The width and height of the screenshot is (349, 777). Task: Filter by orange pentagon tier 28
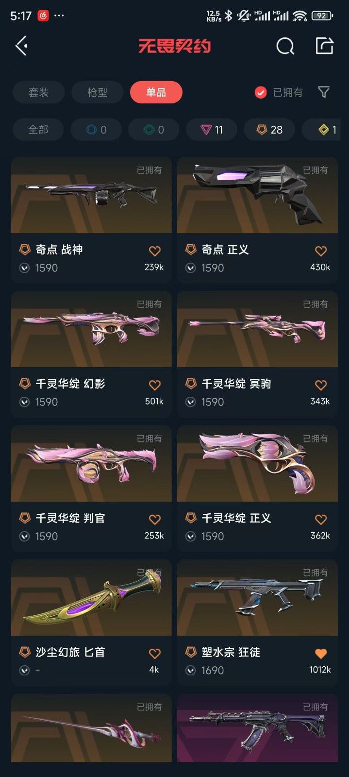269,130
